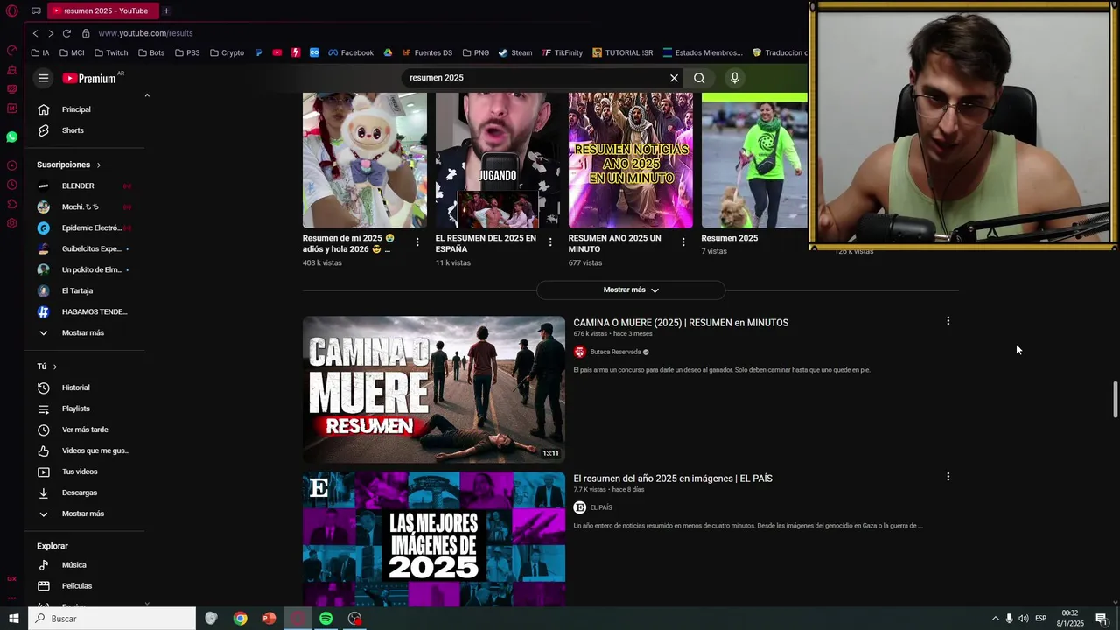Screen dimensions: 1120x630
Task: Start voice search with microphone icon
Action: [734, 78]
